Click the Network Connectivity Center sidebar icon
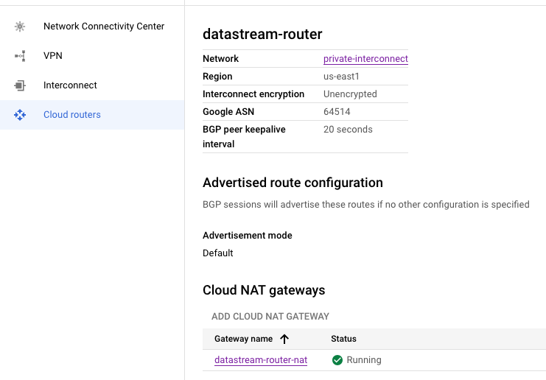The image size is (546, 380). (x=20, y=27)
